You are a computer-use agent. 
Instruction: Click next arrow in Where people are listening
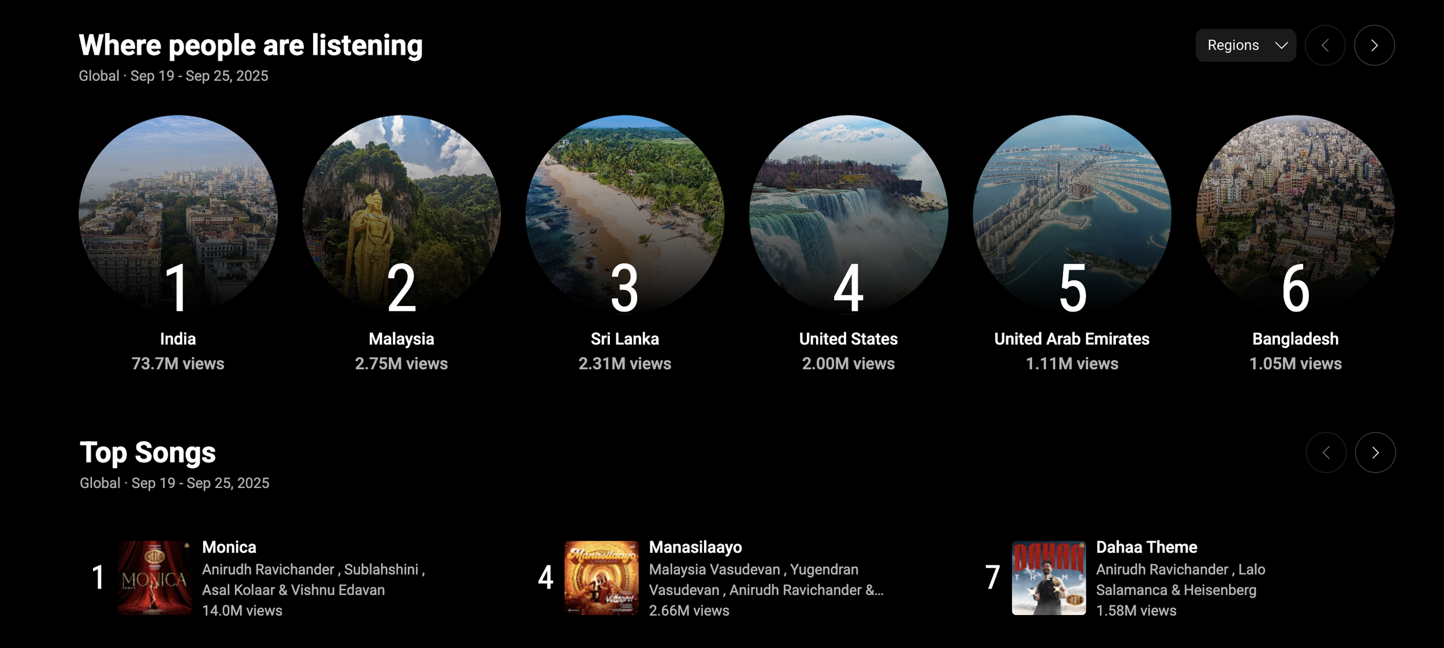tap(1374, 45)
